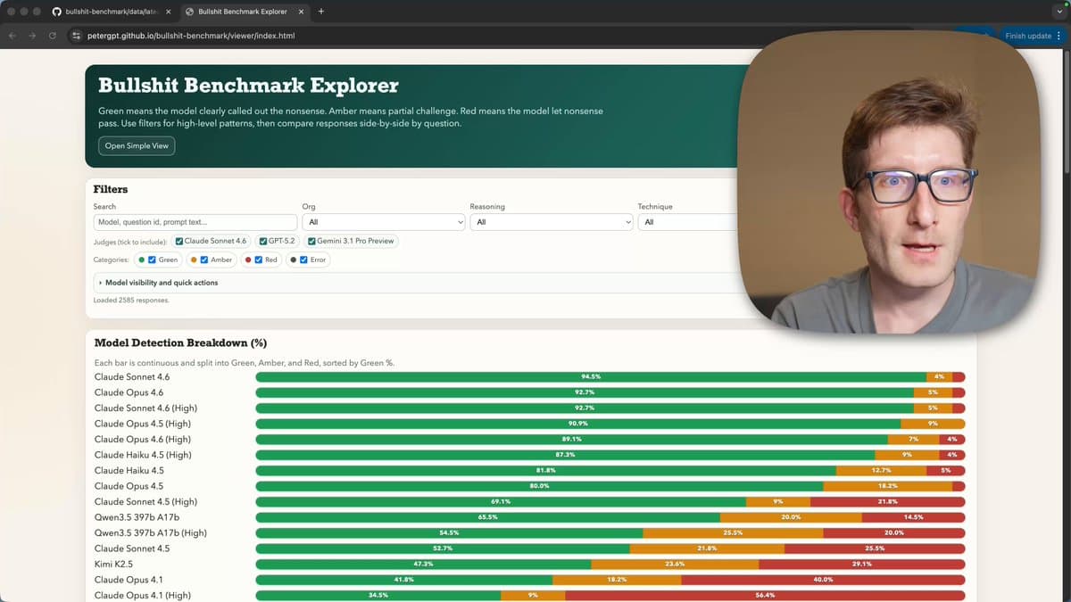
Task: Open the Org filter dropdown
Action: [x=383, y=222]
